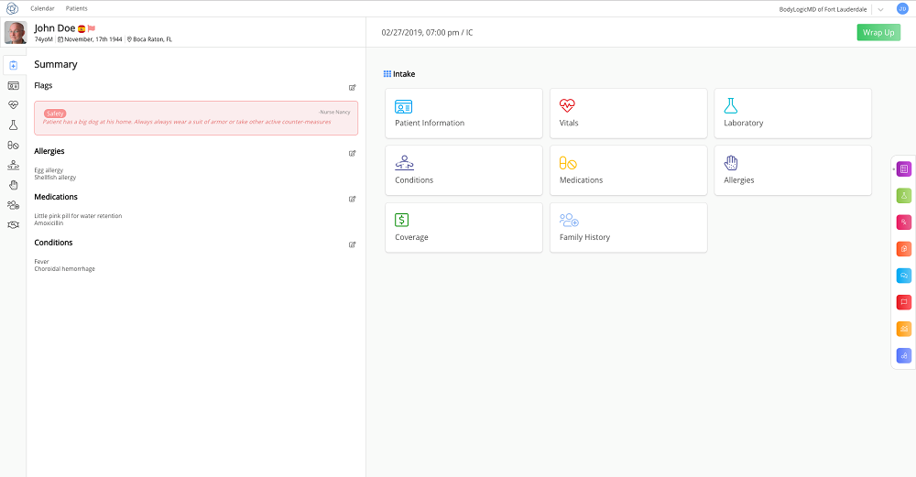
Task: Click the edit icon next to Medications
Action: pyautogui.click(x=353, y=199)
